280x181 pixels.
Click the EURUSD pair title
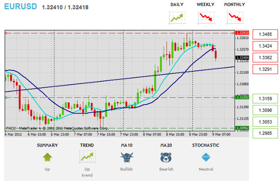tap(21, 7)
